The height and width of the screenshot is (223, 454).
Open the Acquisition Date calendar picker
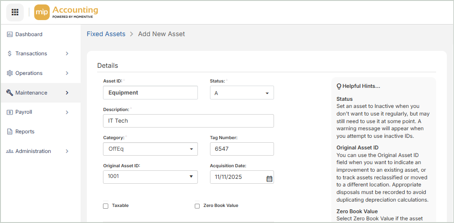269,178
